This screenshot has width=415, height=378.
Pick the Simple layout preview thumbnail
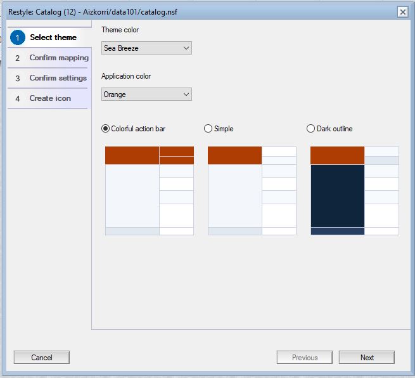[252, 190]
